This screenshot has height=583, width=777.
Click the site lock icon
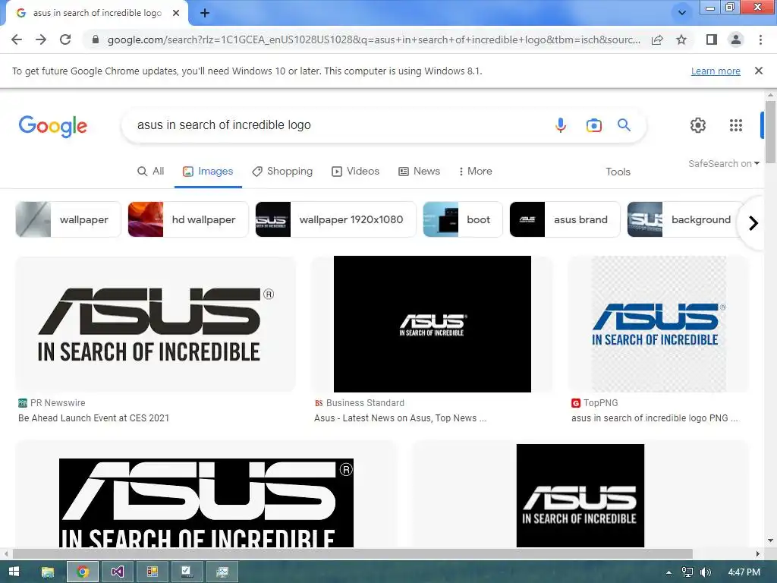(x=95, y=39)
